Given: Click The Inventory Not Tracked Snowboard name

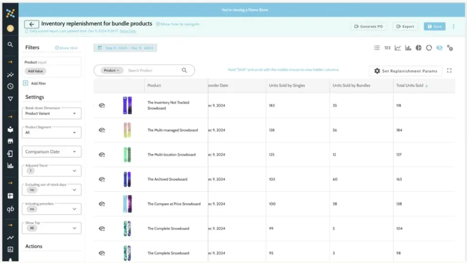Looking at the screenshot, I should pos(168,105).
